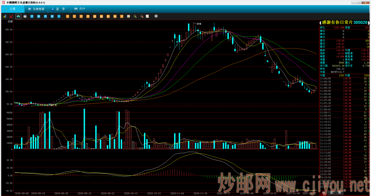Click buy level 3 price 116.20
Viewport: 371px width, 196px height.
340,47
